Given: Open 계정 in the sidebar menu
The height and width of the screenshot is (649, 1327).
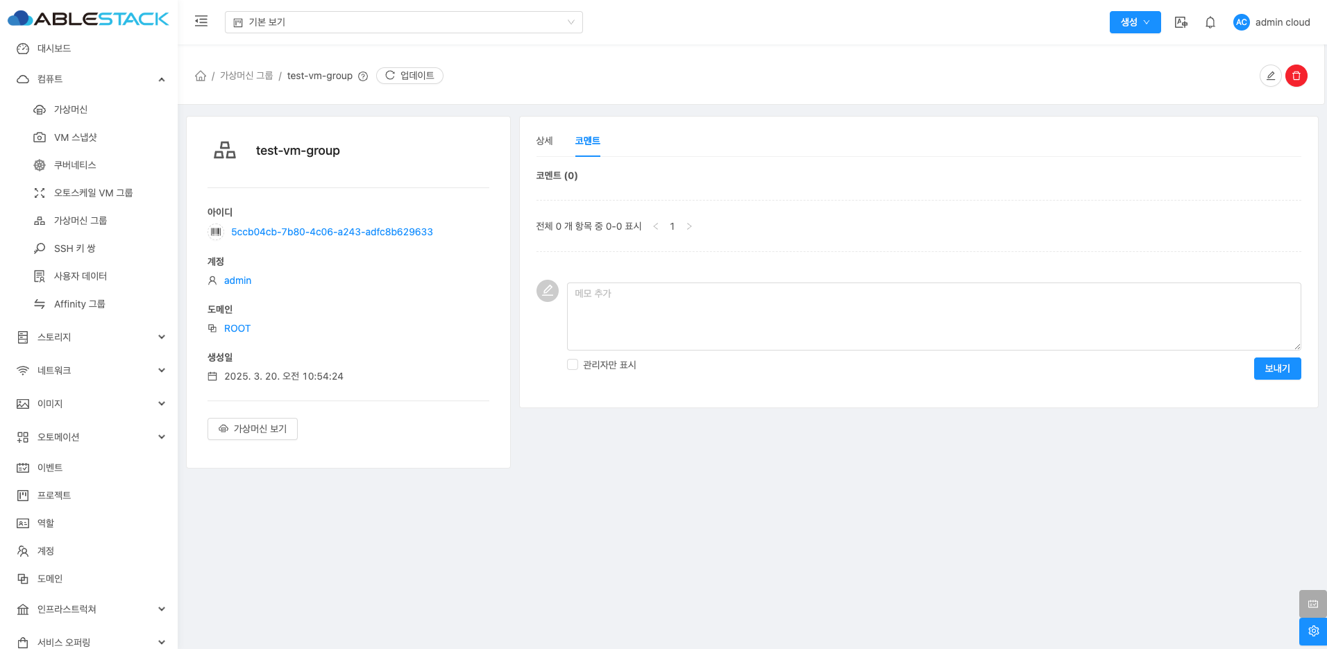Looking at the screenshot, I should (x=89, y=551).
